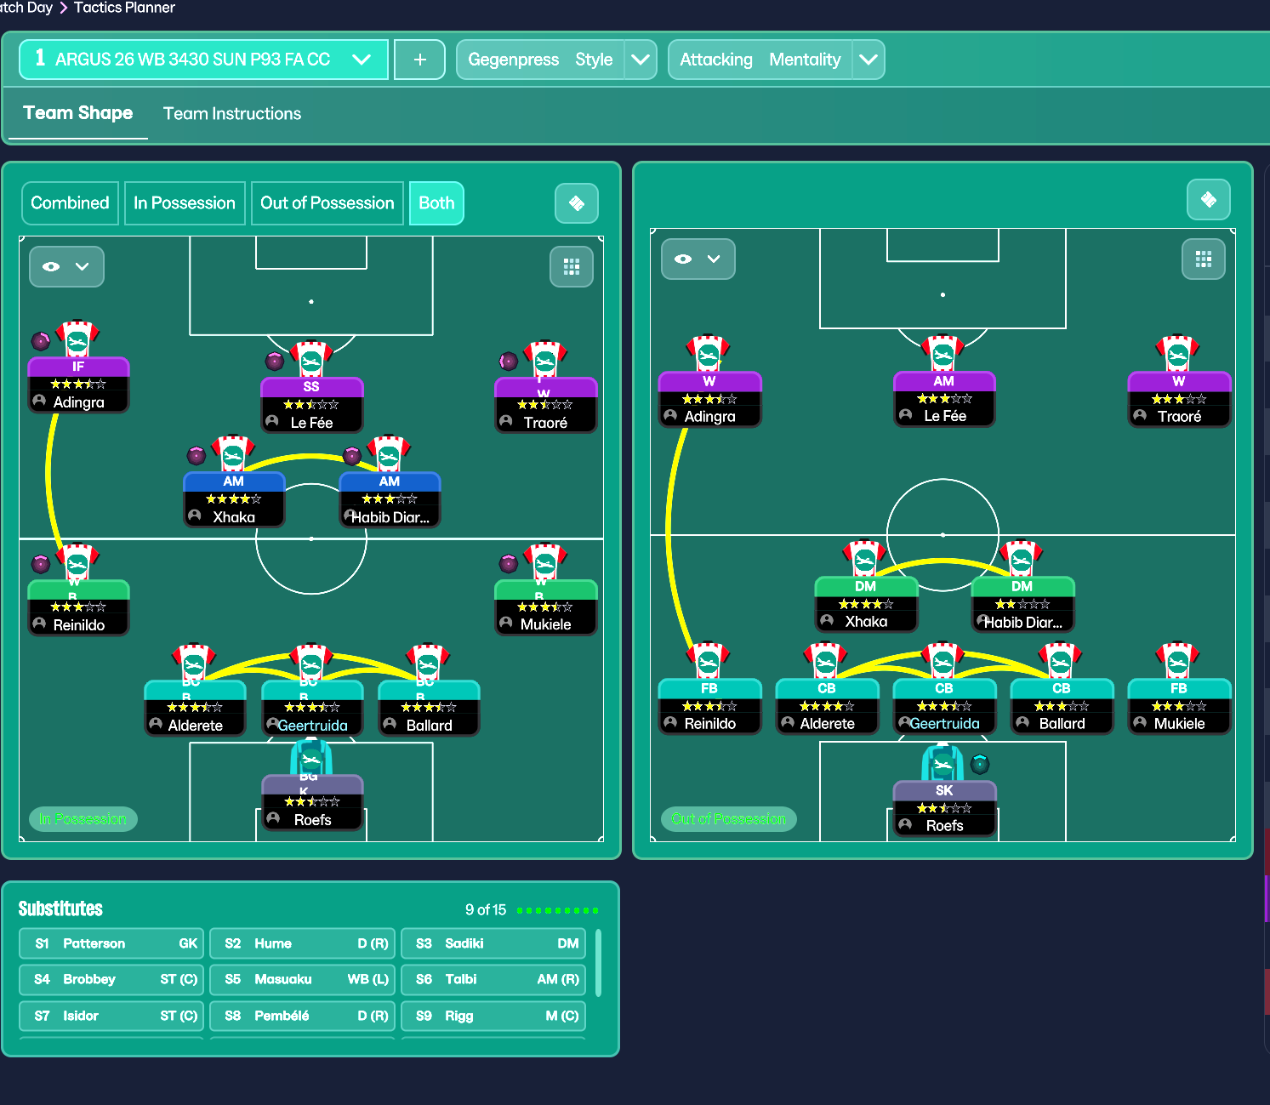Open the grid view icon on the left pitch

click(571, 266)
